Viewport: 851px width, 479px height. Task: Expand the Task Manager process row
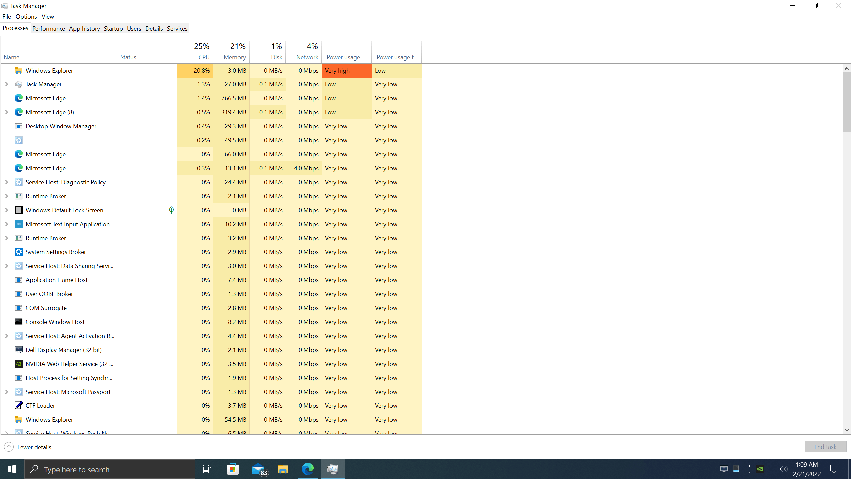point(6,84)
